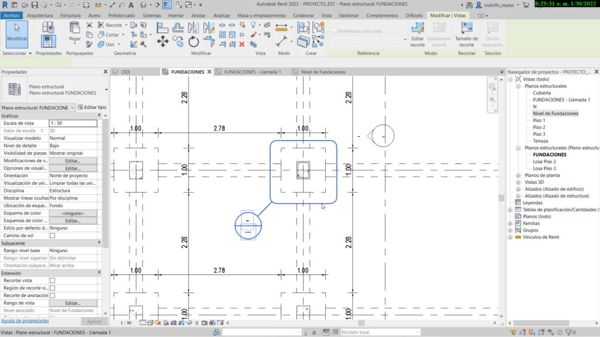Open the Propiedades panel icon in ribbon

point(49,41)
